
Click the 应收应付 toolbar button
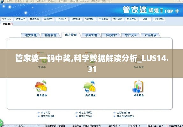coord(62,19)
